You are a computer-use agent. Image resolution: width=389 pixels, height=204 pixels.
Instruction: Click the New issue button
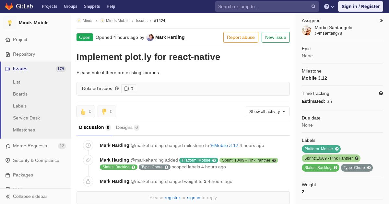click(276, 37)
